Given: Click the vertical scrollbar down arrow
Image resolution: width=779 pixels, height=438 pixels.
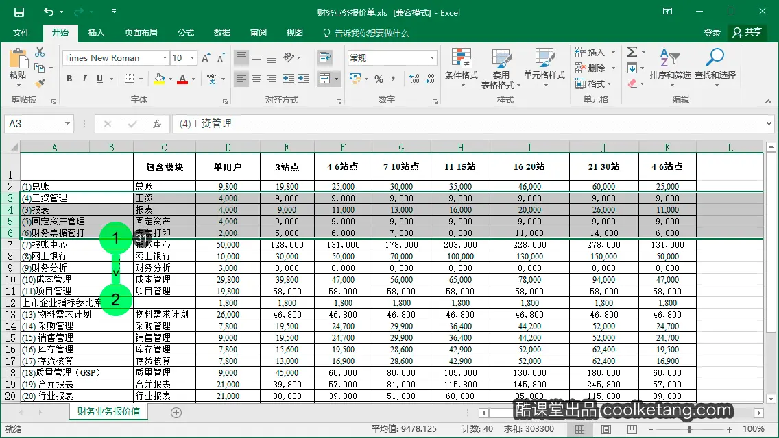Looking at the screenshot, I should point(771,398).
